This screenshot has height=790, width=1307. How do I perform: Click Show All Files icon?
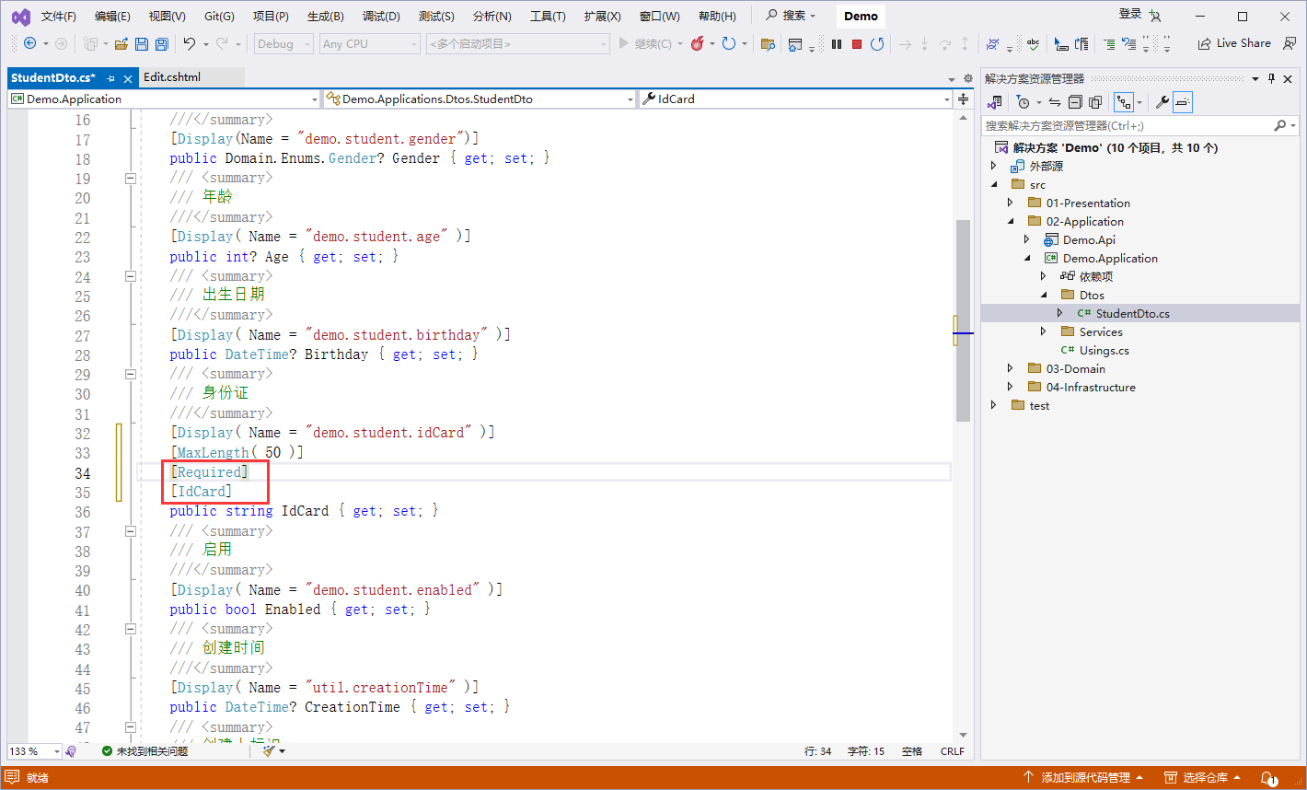click(1095, 102)
